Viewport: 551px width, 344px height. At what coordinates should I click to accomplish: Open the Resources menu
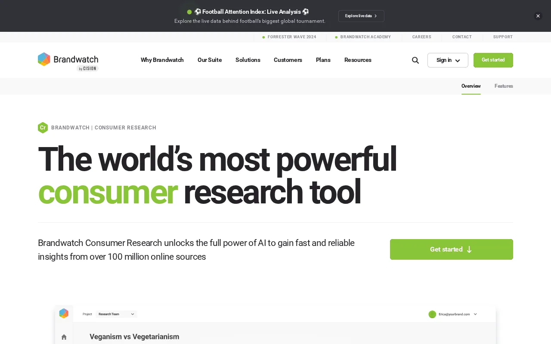click(358, 60)
